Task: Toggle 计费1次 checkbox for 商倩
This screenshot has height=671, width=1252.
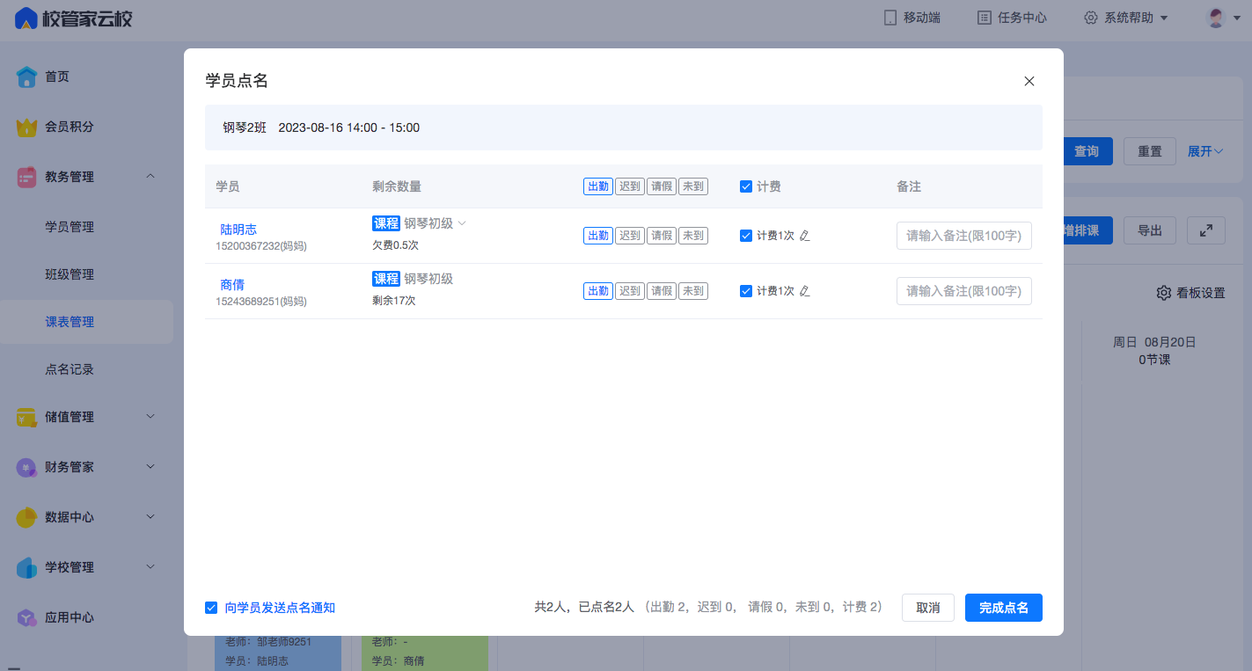Action: tap(746, 291)
